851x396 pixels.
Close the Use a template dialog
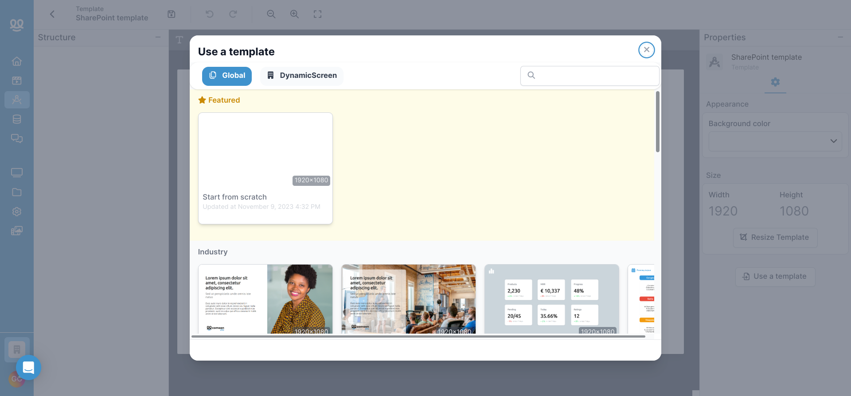click(x=646, y=50)
